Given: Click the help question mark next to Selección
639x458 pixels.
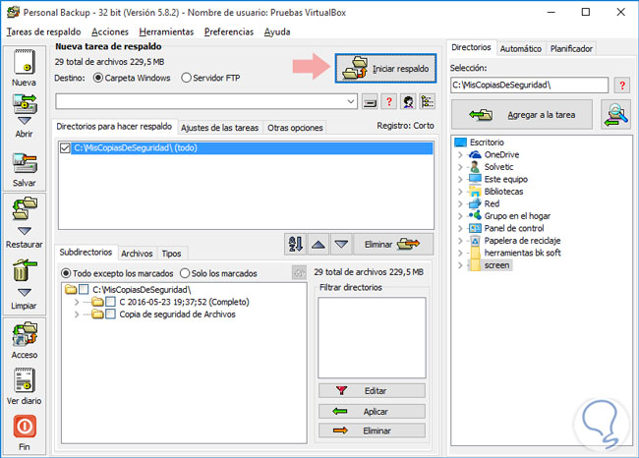Looking at the screenshot, I should 622,86.
